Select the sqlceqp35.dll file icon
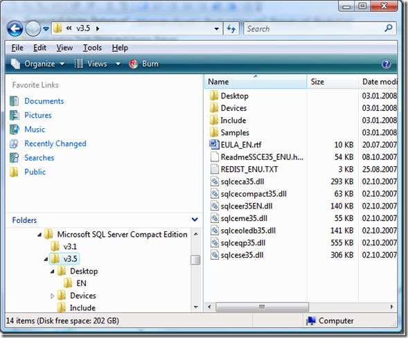The width and height of the screenshot is (408, 338). point(215,243)
